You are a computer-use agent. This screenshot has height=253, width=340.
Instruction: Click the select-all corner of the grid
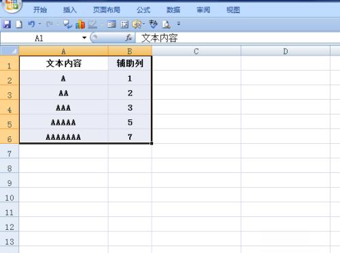[10, 51]
